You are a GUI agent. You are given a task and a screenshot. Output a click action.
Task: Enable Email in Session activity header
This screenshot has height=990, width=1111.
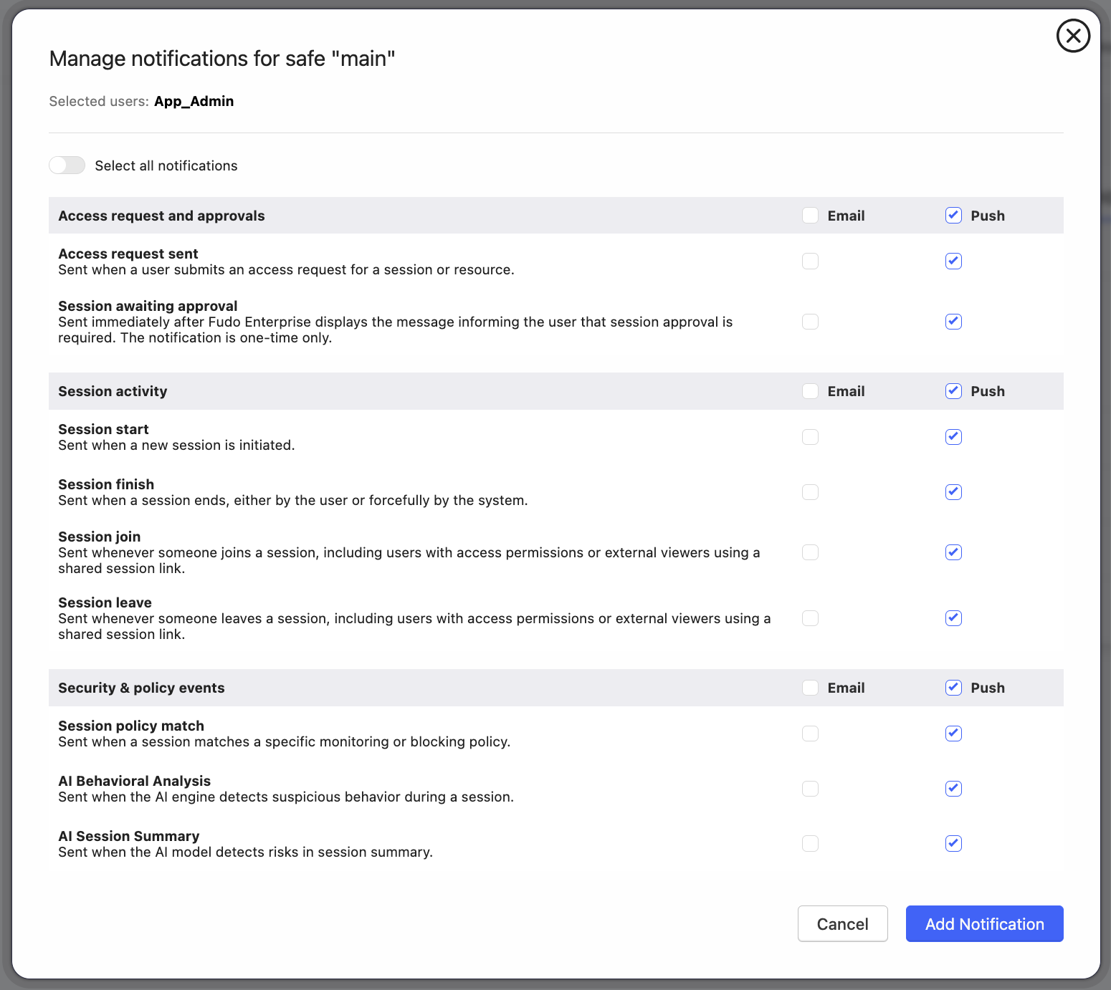[810, 391]
